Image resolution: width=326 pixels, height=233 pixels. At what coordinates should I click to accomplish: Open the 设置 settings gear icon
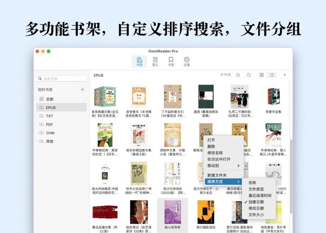click(186, 61)
